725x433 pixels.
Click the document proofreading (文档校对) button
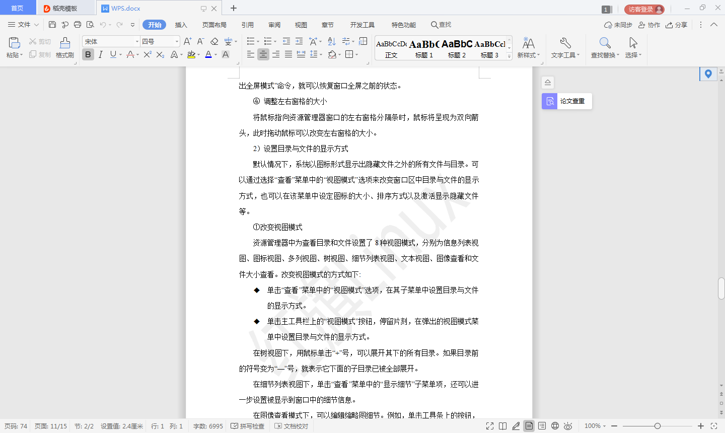[x=292, y=426]
